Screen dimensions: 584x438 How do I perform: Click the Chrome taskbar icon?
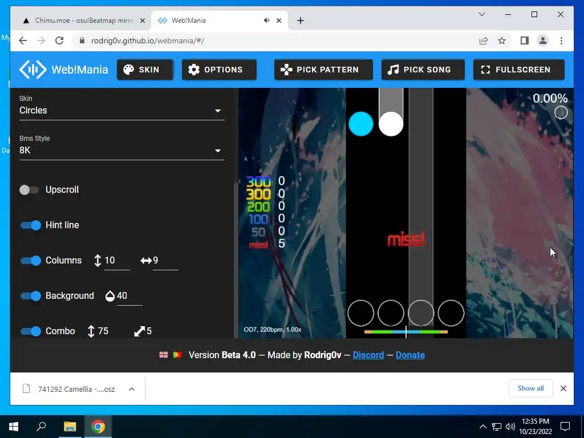click(98, 427)
